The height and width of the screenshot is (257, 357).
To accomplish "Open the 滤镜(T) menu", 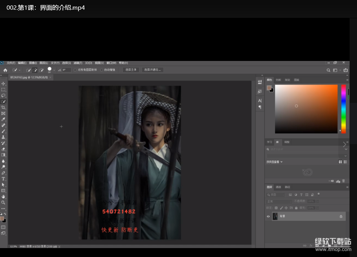I will pyautogui.click(x=78, y=63).
